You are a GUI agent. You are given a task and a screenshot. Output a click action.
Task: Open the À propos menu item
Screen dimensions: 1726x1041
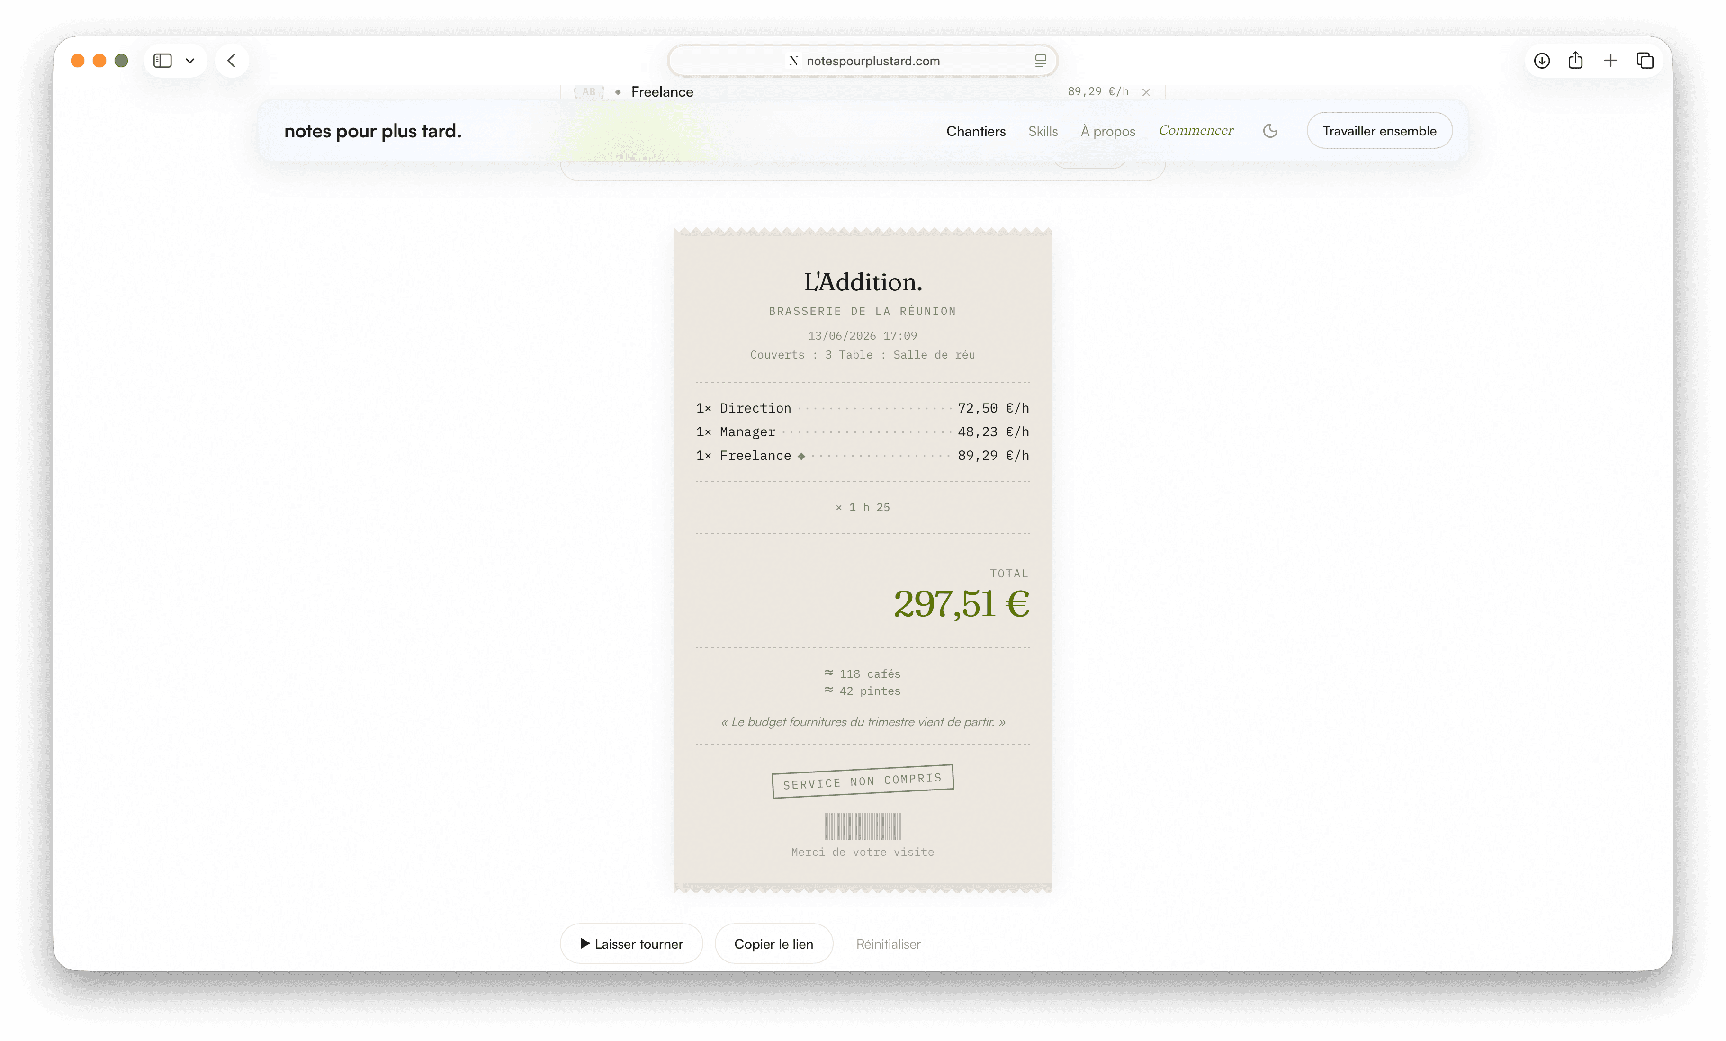1107,131
